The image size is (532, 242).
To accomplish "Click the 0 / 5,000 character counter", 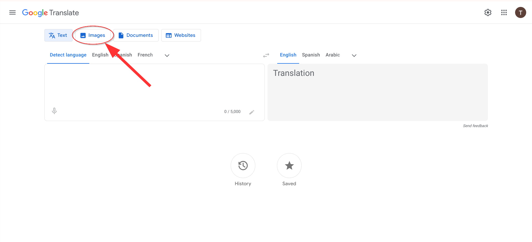I will [x=232, y=112].
